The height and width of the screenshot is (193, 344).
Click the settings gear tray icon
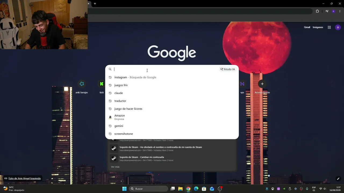coord(296,189)
